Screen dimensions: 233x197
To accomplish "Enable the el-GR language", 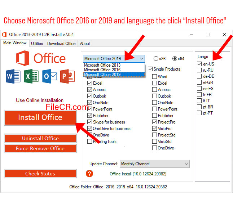I will [199, 82].
